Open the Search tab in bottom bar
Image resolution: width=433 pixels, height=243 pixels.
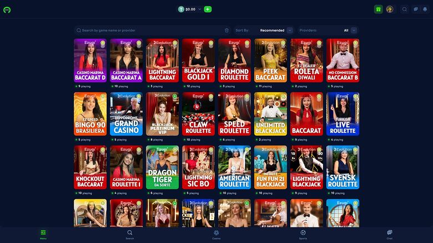point(130,235)
